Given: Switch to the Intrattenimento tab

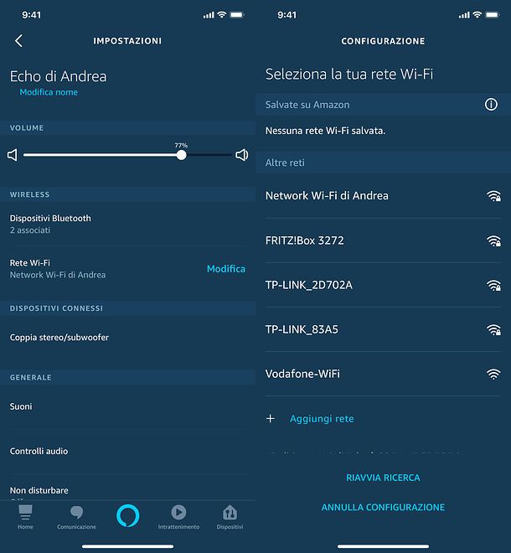Looking at the screenshot, I should (178, 517).
